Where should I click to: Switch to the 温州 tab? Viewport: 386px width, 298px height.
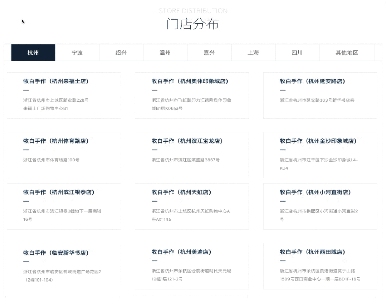pyautogui.click(x=165, y=53)
